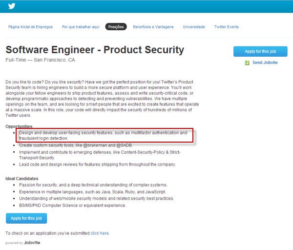Switch to the Universidade tab

(x=194, y=27)
